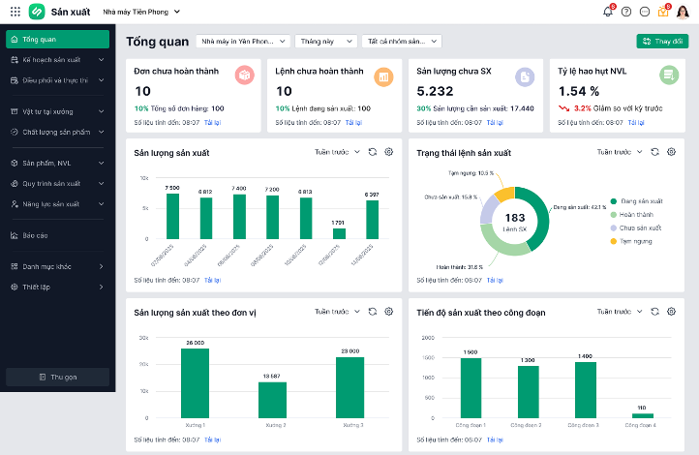Open settings gear for Sản lượng sản xuất theo đơn vị
The image size is (699, 455).
pos(388,312)
